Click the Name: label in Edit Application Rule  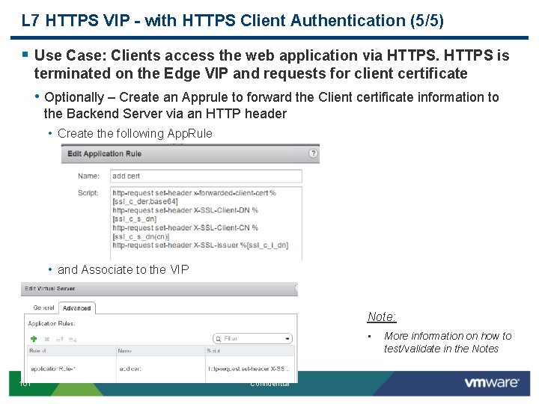88,176
